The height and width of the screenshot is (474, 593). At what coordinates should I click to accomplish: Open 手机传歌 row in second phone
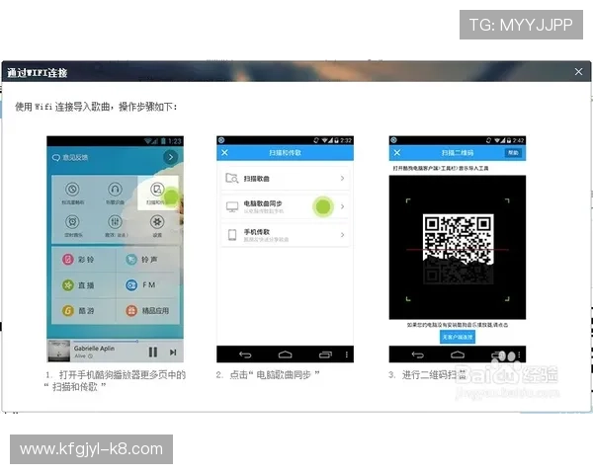285,235
